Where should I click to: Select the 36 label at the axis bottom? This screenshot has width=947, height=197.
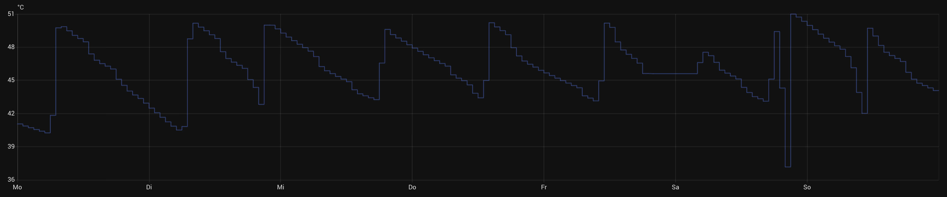11,179
